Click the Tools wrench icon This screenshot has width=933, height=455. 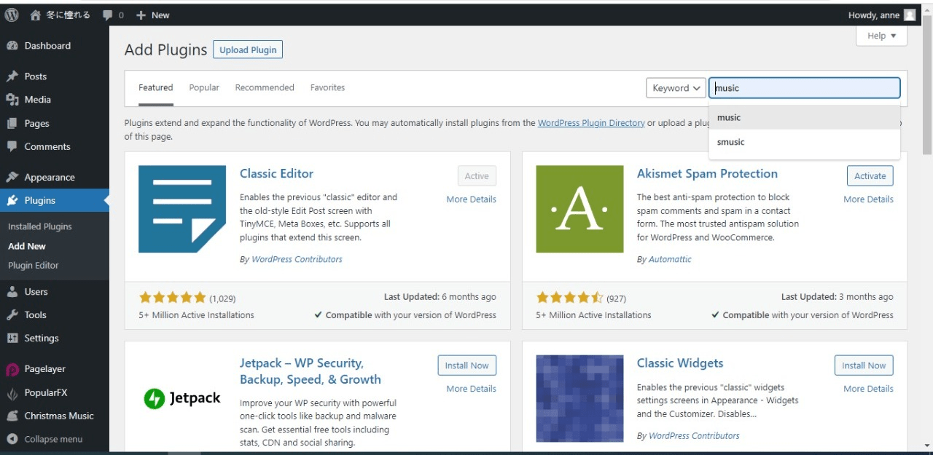tap(13, 314)
